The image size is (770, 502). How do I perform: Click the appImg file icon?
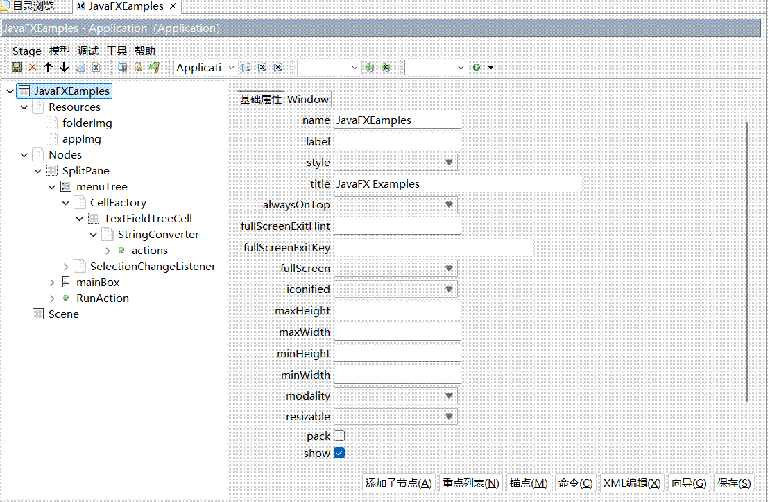(x=51, y=138)
